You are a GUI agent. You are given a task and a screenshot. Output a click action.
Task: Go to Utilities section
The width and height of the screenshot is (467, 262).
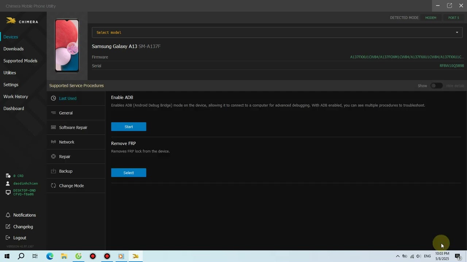[10, 73]
